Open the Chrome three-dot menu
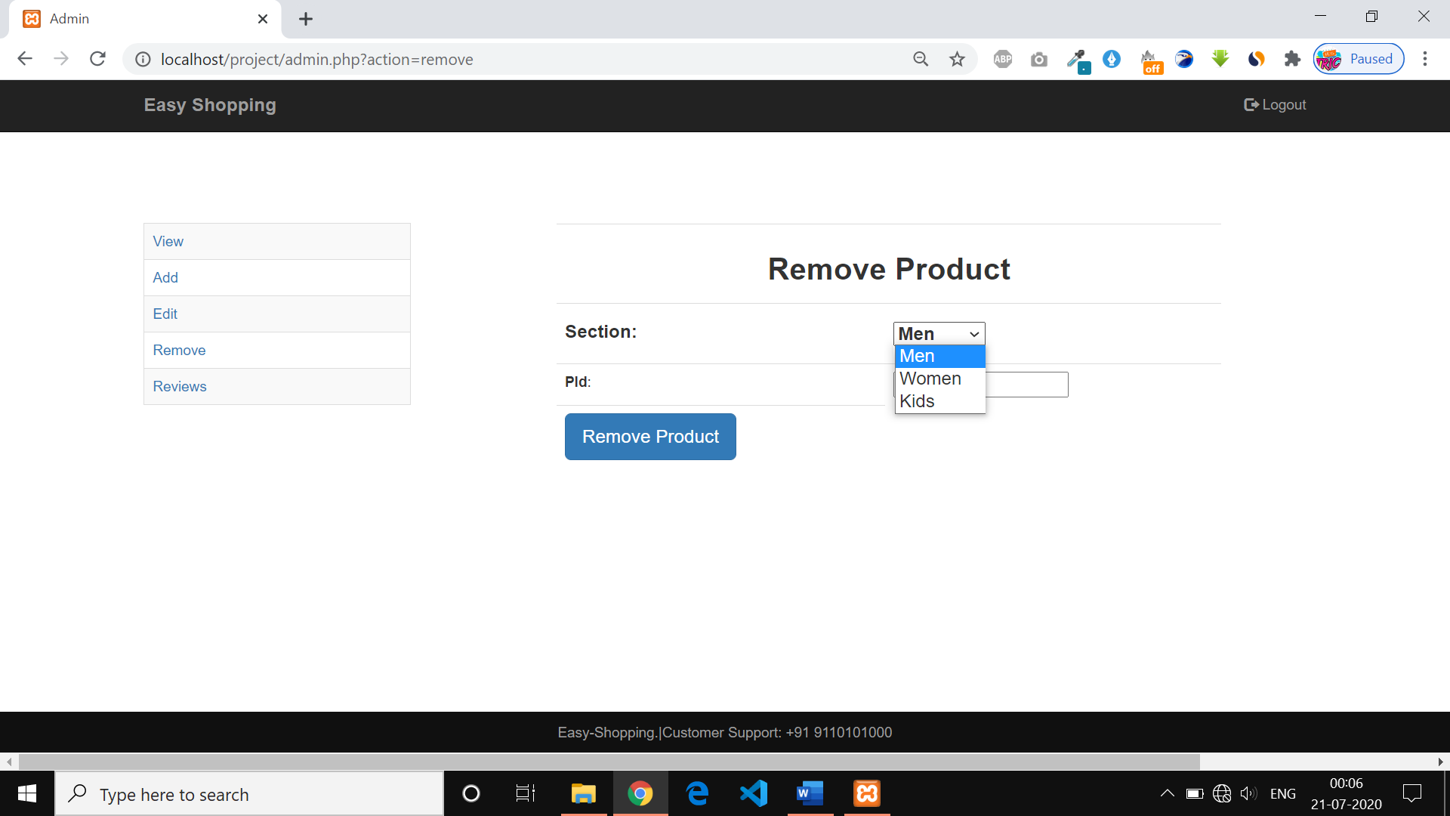 point(1426,58)
